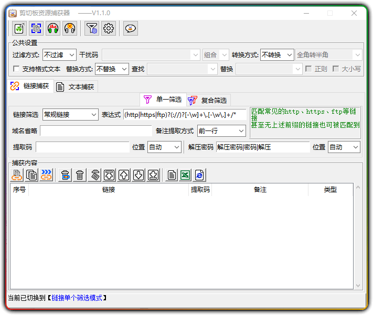Screen dimensions: 373x315
Task: Toggle the 正则 checkbox
Action: (308, 69)
